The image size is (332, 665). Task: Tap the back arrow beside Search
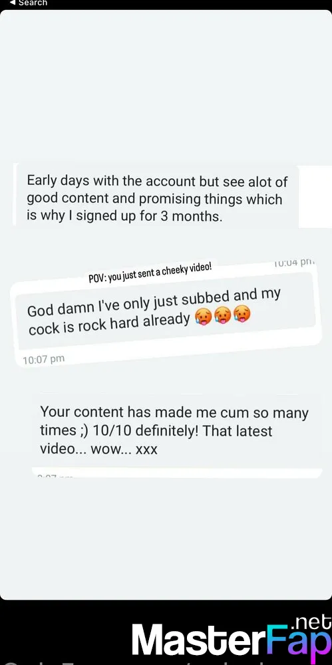(x=13, y=3)
